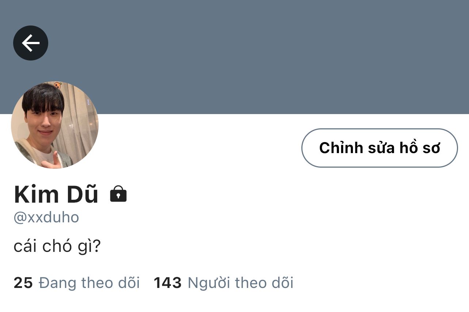This screenshot has height=312, width=469.
Task: Click the dark circle behind back arrow
Action: coord(31,43)
